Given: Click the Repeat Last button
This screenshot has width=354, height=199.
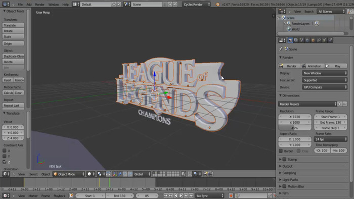Looking at the screenshot, I should coord(13,105).
